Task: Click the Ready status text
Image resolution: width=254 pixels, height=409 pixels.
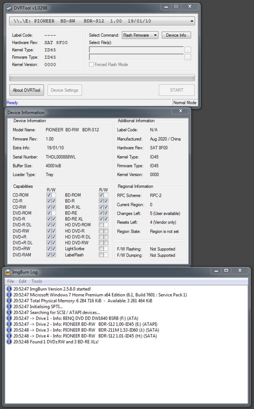Action: tap(12, 103)
